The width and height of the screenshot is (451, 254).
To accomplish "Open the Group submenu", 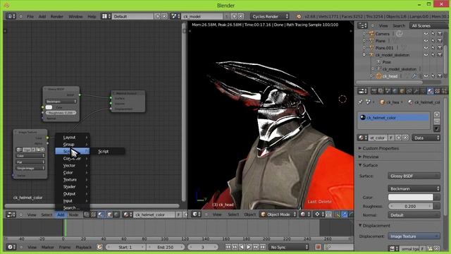I will pyautogui.click(x=73, y=144).
